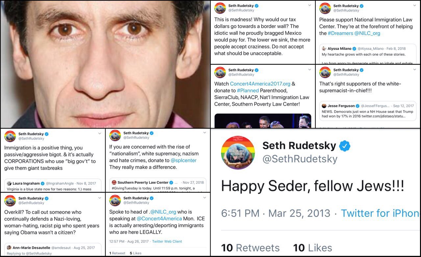
Task: Click the Laura Ingraham avatar in the quoted tweet
Action: 9,183
